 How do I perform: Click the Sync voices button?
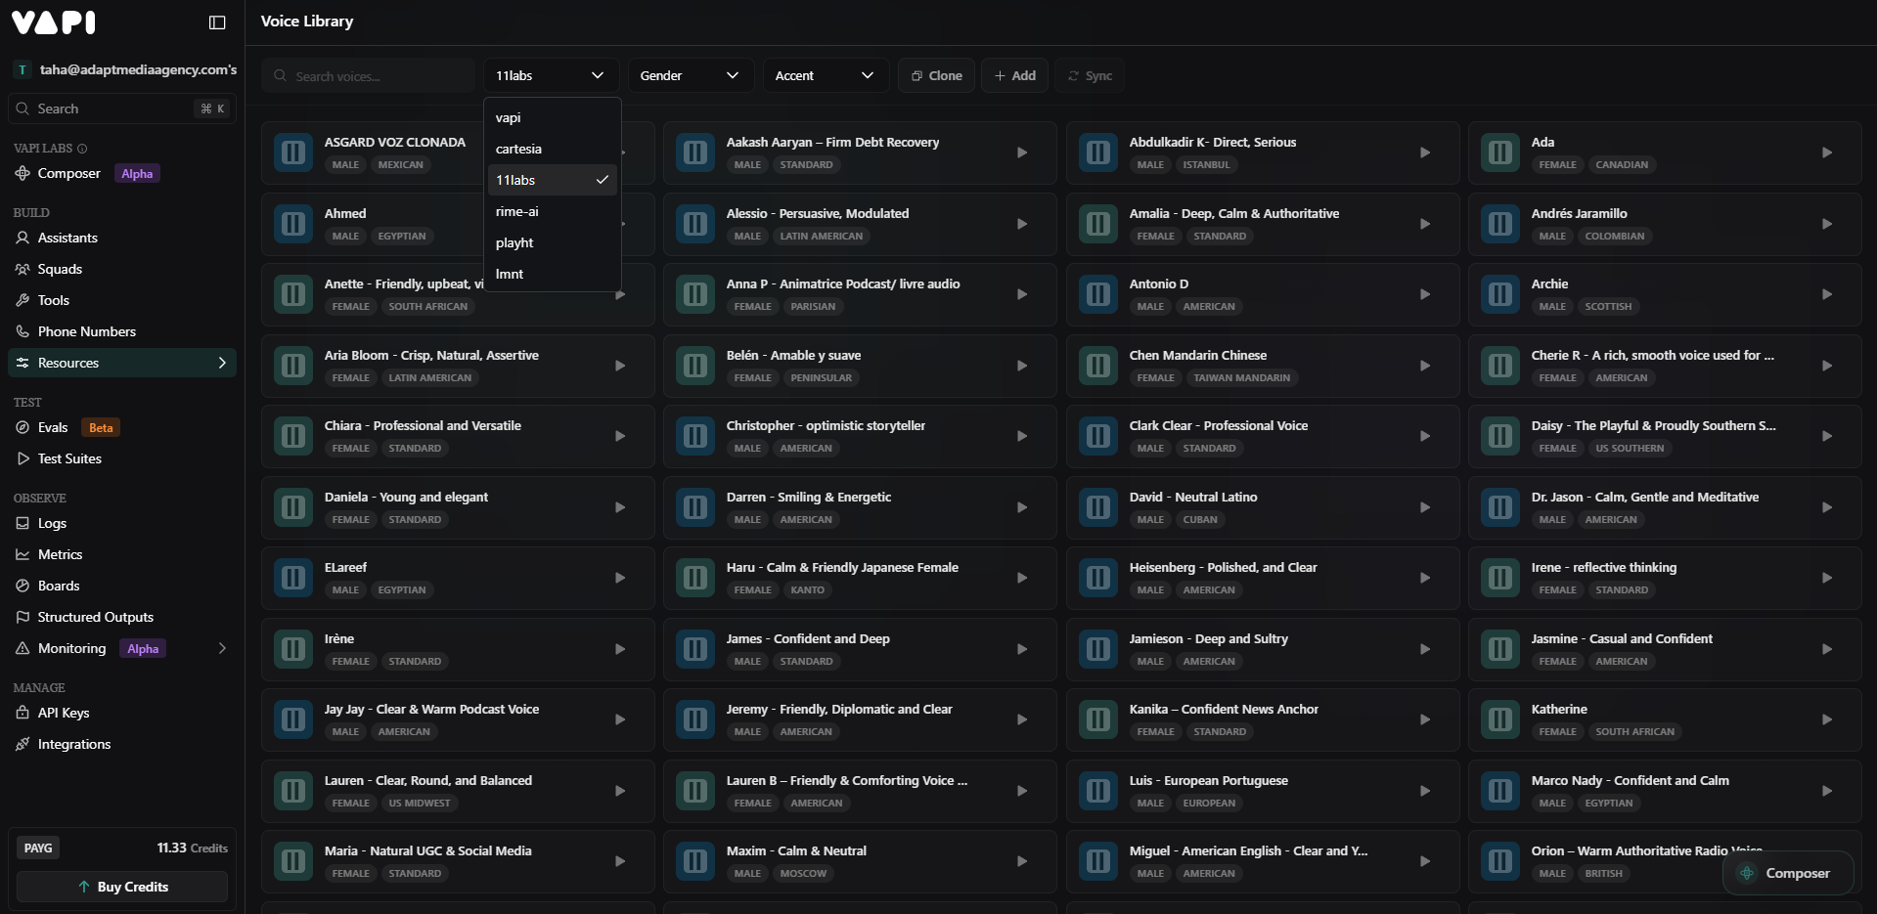(1090, 75)
